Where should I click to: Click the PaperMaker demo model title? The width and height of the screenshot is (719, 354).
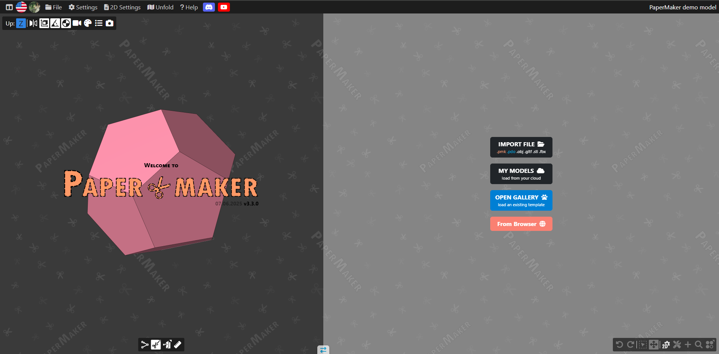click(x=683, y=7)
